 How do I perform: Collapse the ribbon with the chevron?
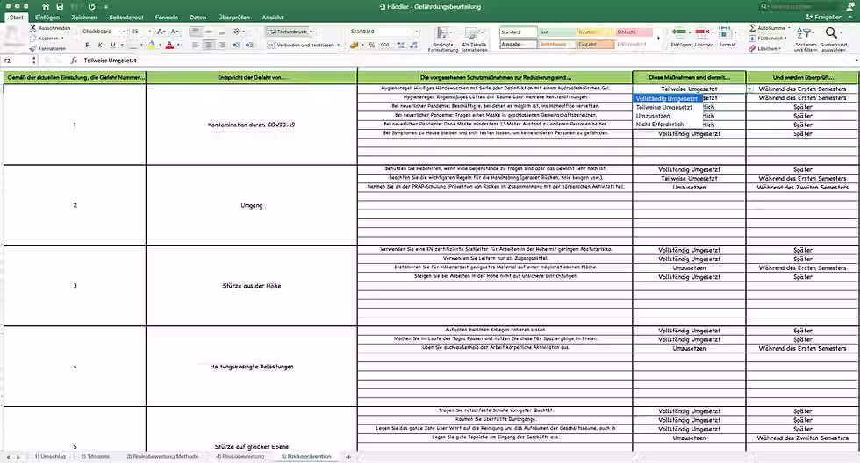point(850,17)
